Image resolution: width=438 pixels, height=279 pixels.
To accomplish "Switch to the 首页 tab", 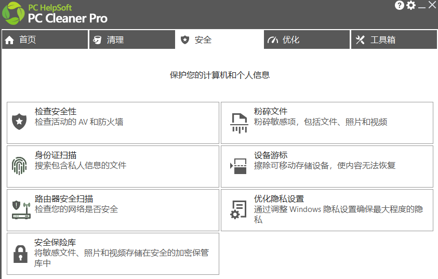I will [x=45, y=39].
